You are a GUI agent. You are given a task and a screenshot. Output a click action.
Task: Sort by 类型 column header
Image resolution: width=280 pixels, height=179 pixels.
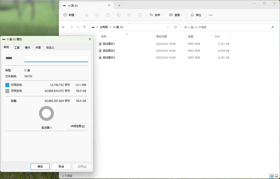click(x=190, y=37)
